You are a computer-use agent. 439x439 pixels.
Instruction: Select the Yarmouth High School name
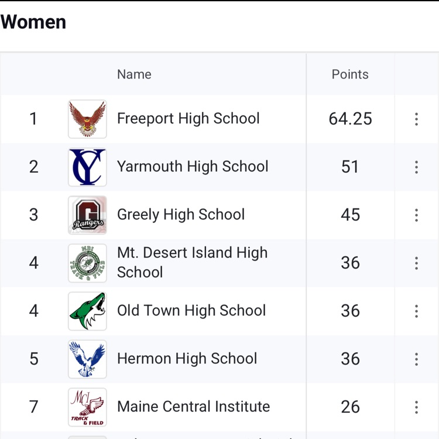tap(193, 166)
